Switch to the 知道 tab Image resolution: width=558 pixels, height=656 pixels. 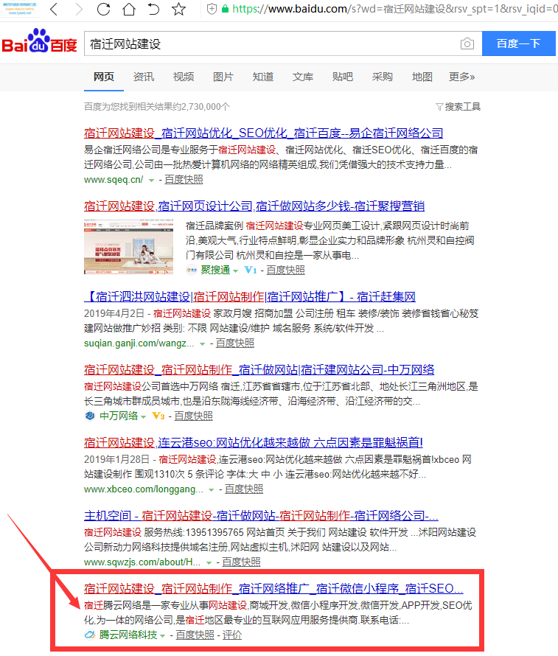pyautogui.click(x=262, y=77)
